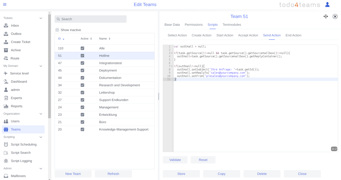Click the Script Logging bug icon

[x=6, y=161]
